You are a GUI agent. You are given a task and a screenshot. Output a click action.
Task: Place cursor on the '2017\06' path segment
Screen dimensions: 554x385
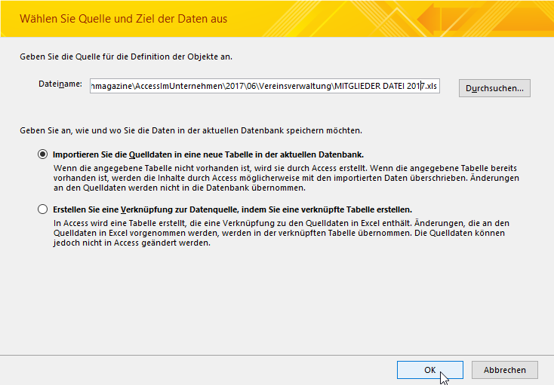click(x=239, y=86)
